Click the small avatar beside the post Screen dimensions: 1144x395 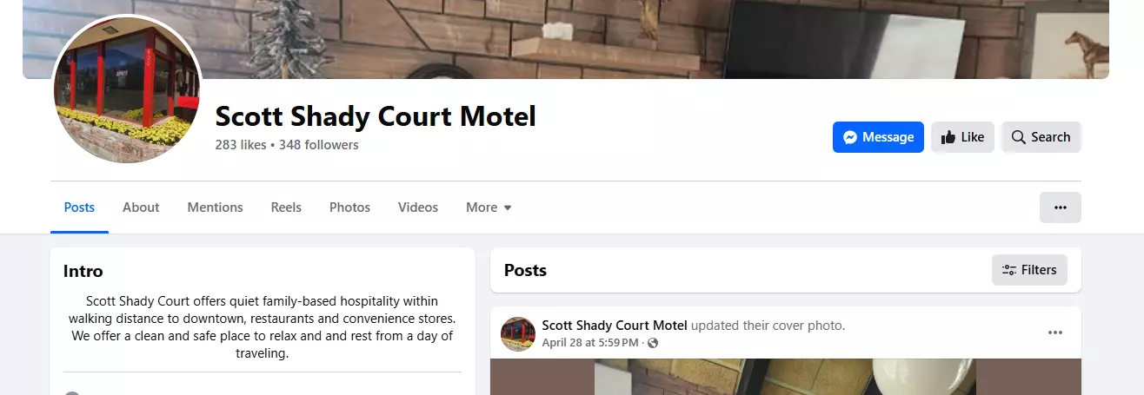click(x=518, y=334)
